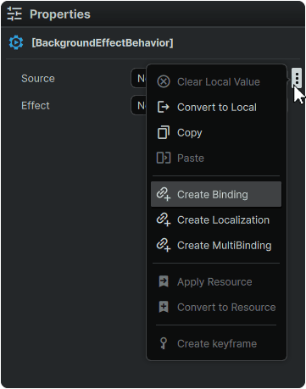Choose Create MultiBinding menu entry
The width and height of the screenshot is (306, 389).
pyautogui.click(x=216, y=245)
